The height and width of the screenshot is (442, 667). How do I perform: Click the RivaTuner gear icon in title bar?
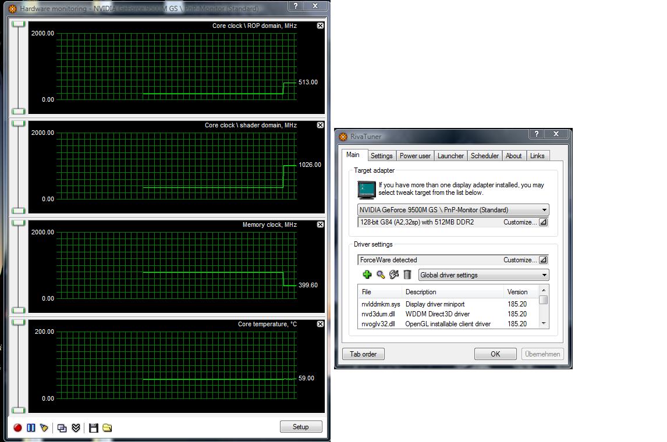[x=343, y=137]
